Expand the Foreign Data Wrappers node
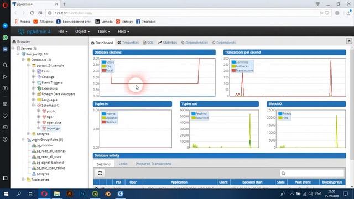The image size is (354, 199). pos(33,94)
